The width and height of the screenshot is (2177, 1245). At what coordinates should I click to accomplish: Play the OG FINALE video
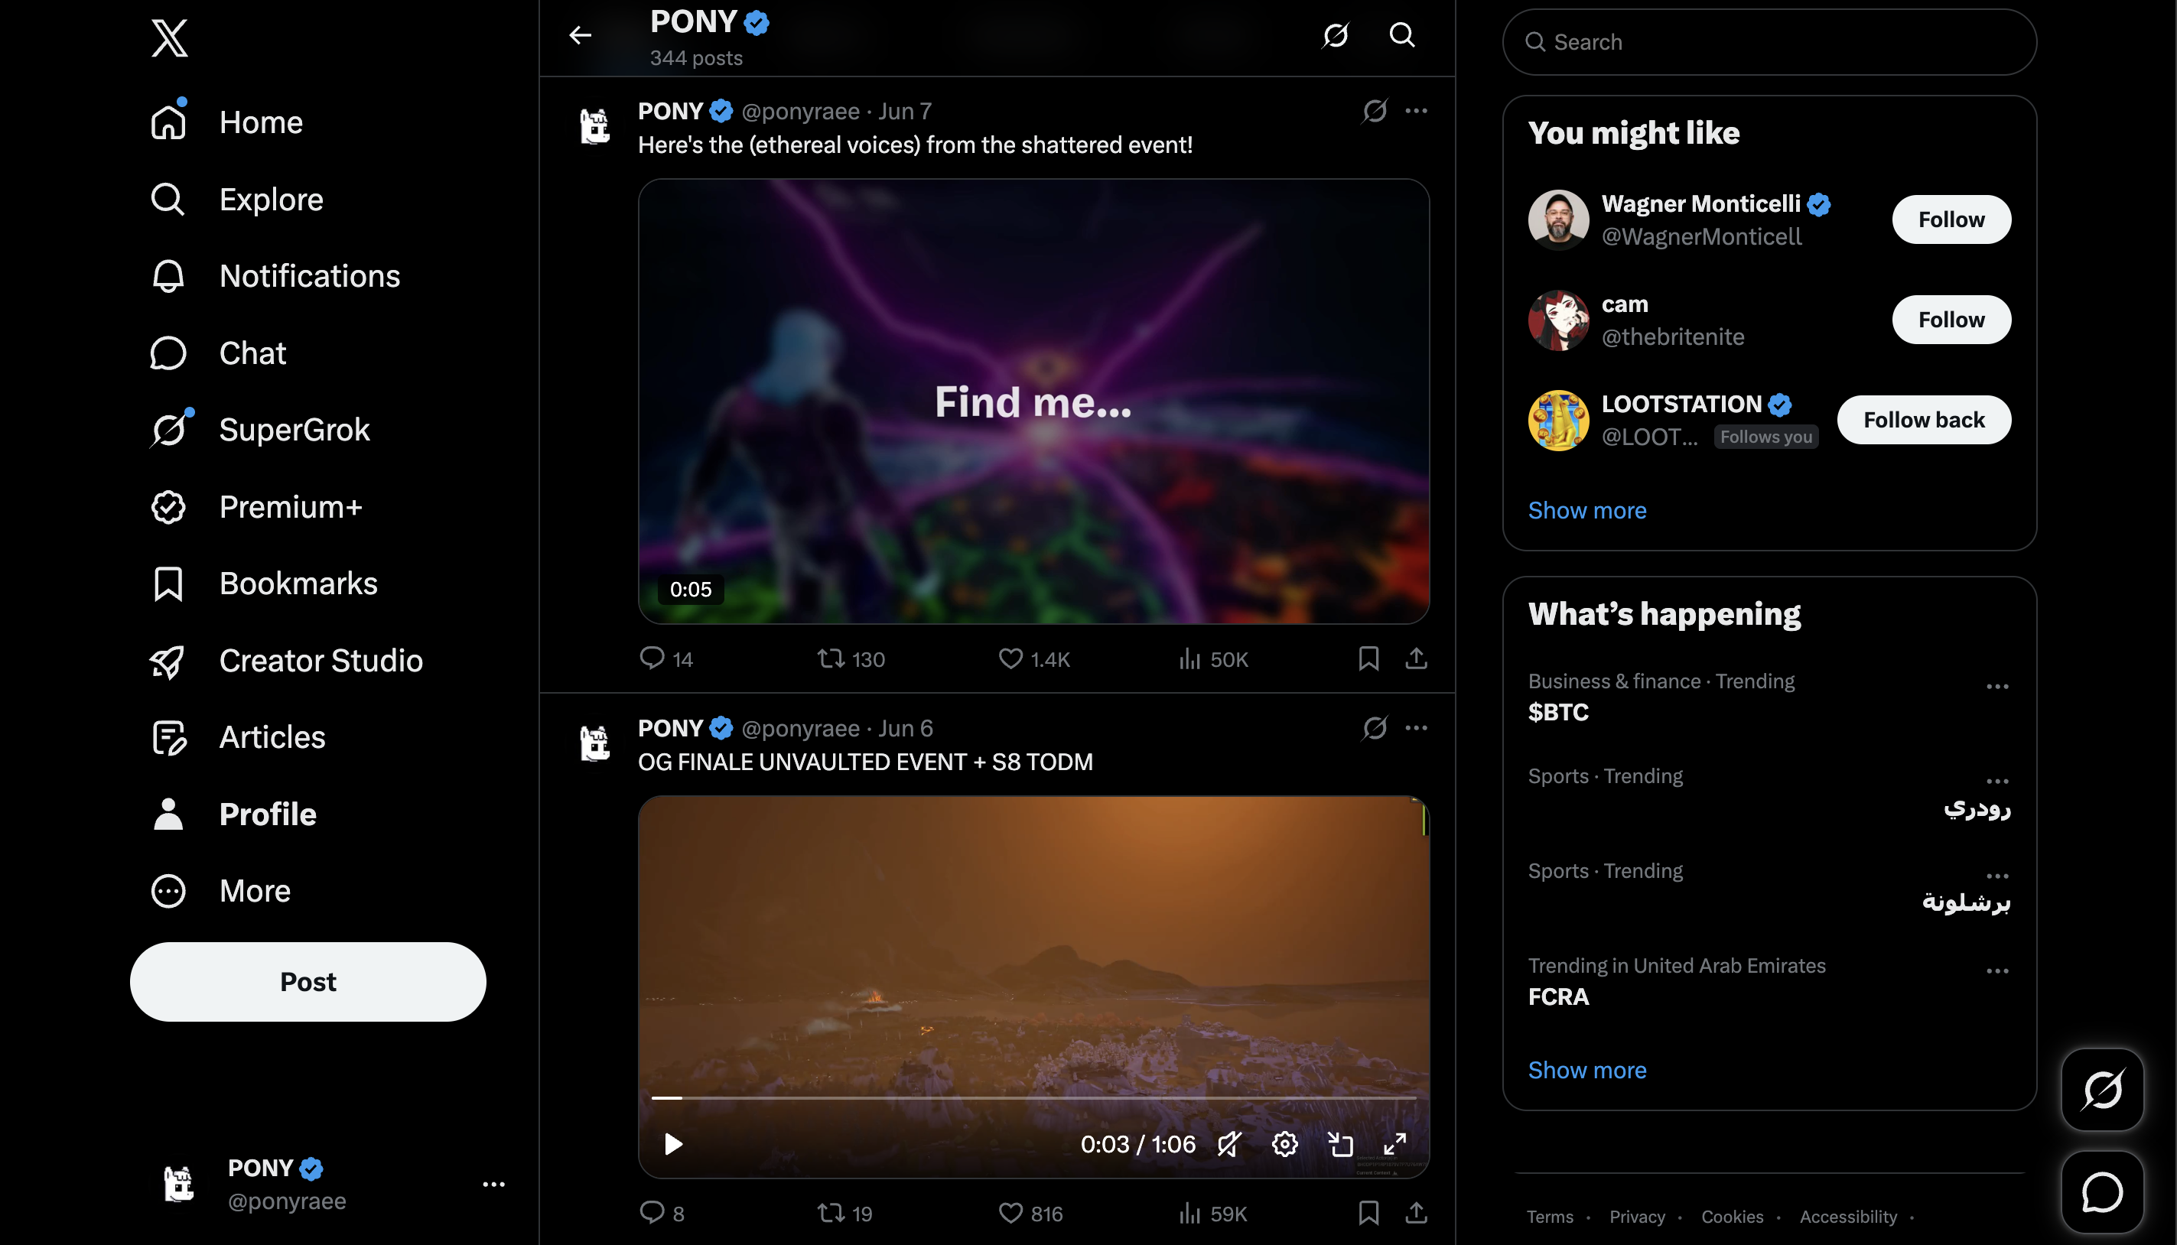point(673,1144)
